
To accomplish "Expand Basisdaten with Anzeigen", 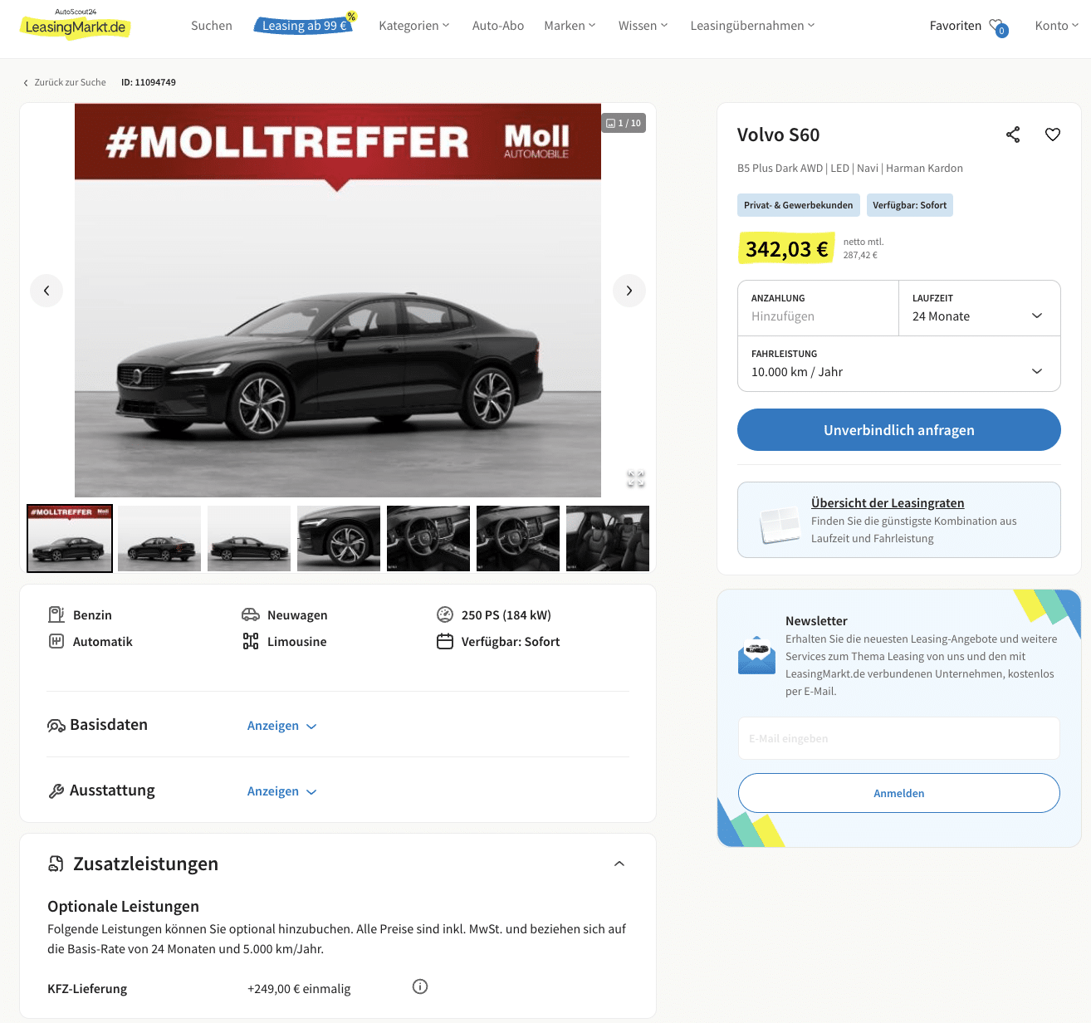I will coord(282,726).
